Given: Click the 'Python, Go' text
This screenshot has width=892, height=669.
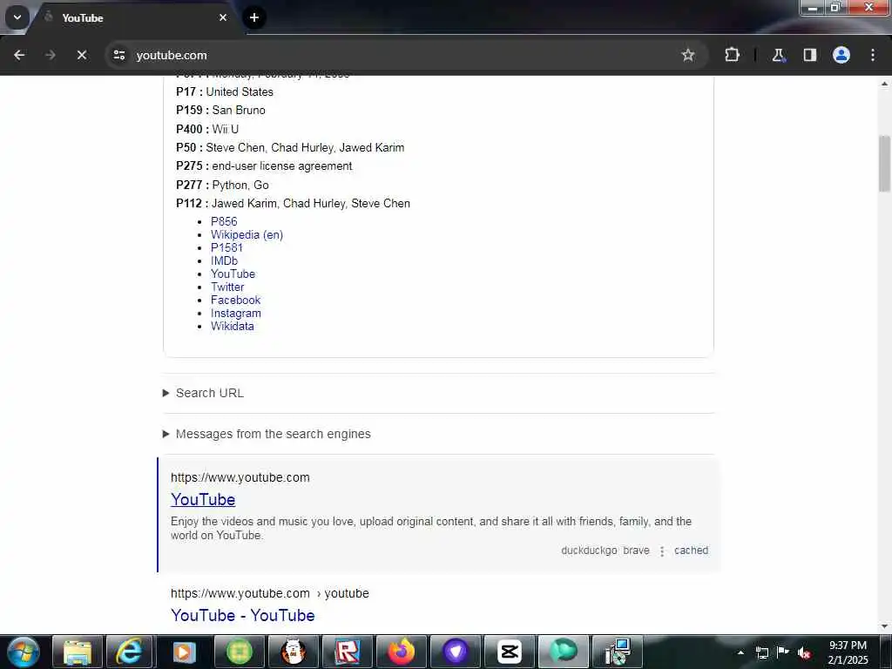Looking at the screenshot, I should coord(240,185).
